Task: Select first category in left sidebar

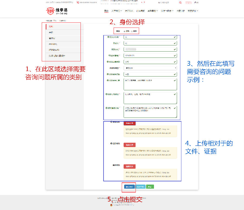Action: pyautogui.click(x=63, y=26)
